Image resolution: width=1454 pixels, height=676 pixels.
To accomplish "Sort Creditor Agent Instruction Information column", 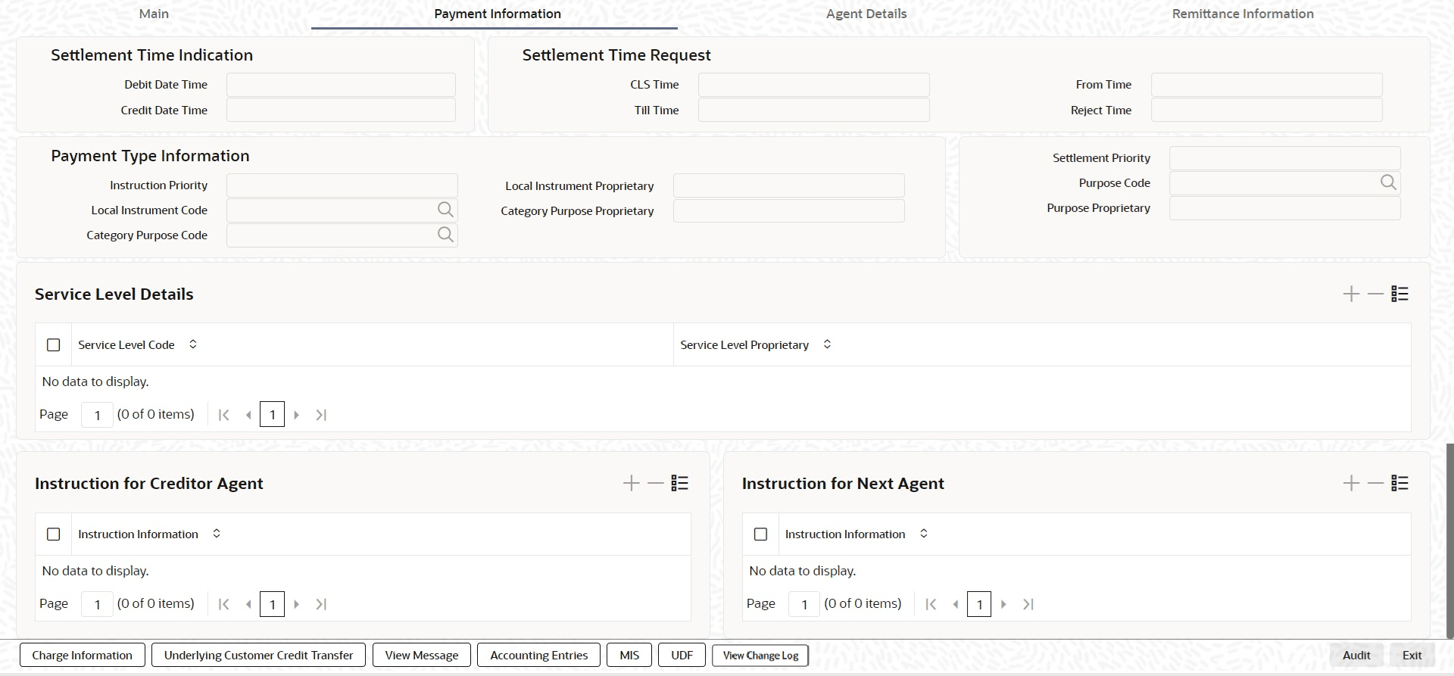I will (217, 534).
